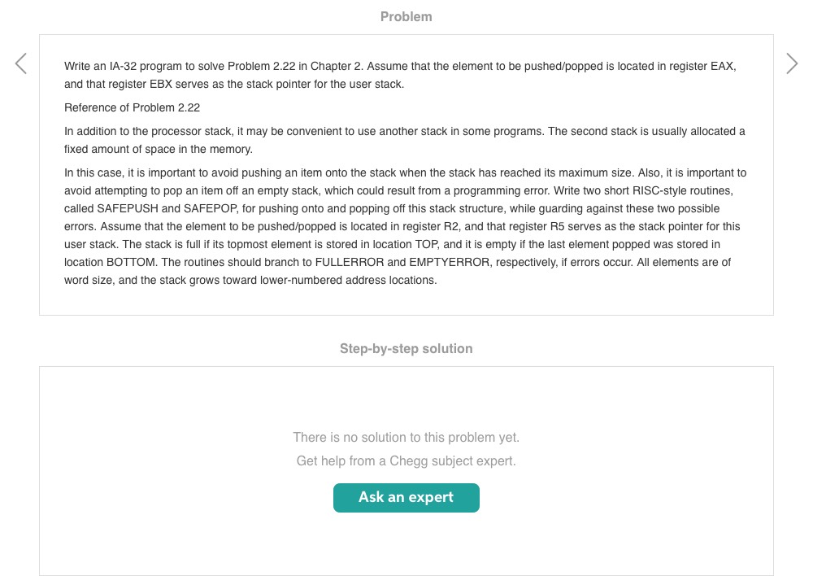Click the word FULLERROR in the text

(348, 262)
